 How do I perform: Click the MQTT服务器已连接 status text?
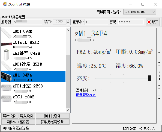16,128
